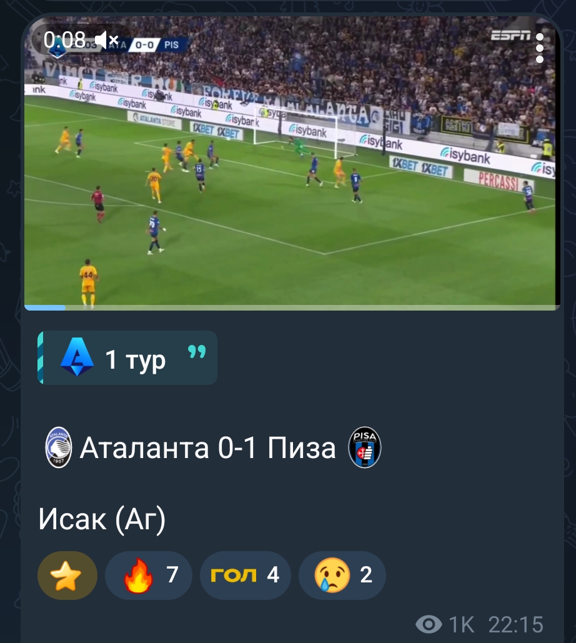Toggle the crying face reaction

[x=342, y=576]
